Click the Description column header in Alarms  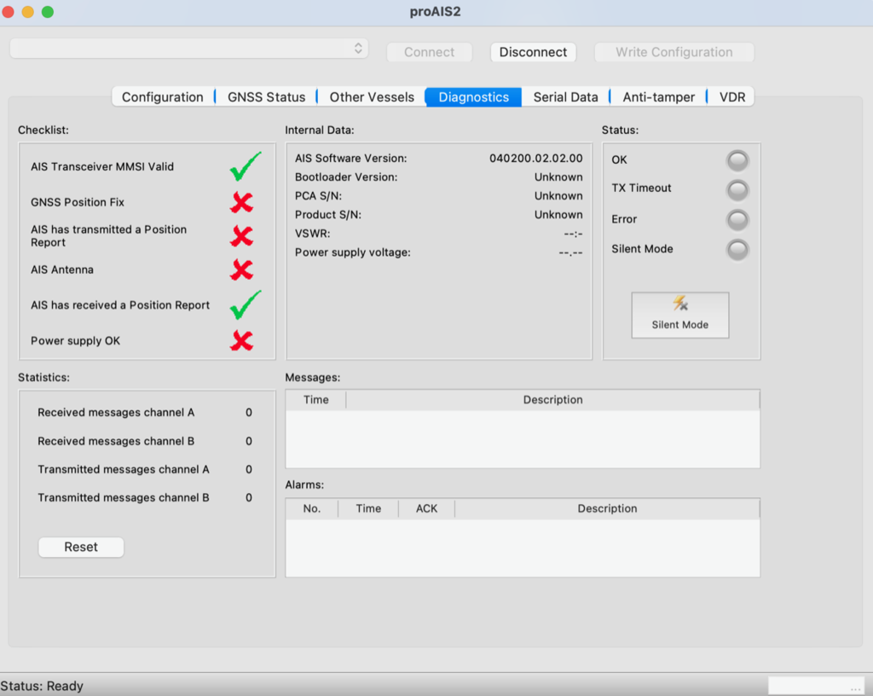[607, 508]
